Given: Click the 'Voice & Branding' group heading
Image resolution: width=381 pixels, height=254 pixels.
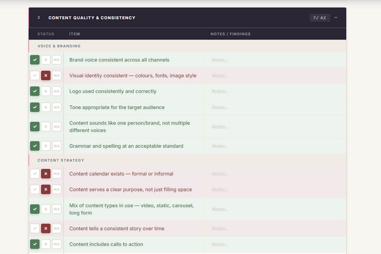Looking at the screenshot, I should pyautogui.click(x=59, y=46).
